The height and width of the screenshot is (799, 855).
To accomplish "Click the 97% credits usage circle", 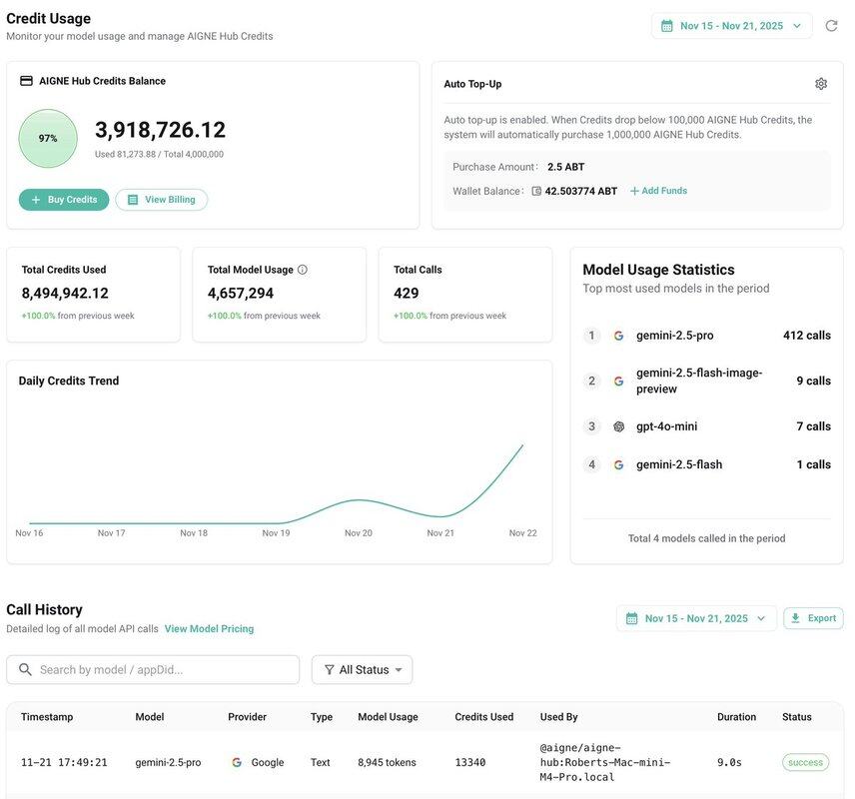I will click(48, 139).
